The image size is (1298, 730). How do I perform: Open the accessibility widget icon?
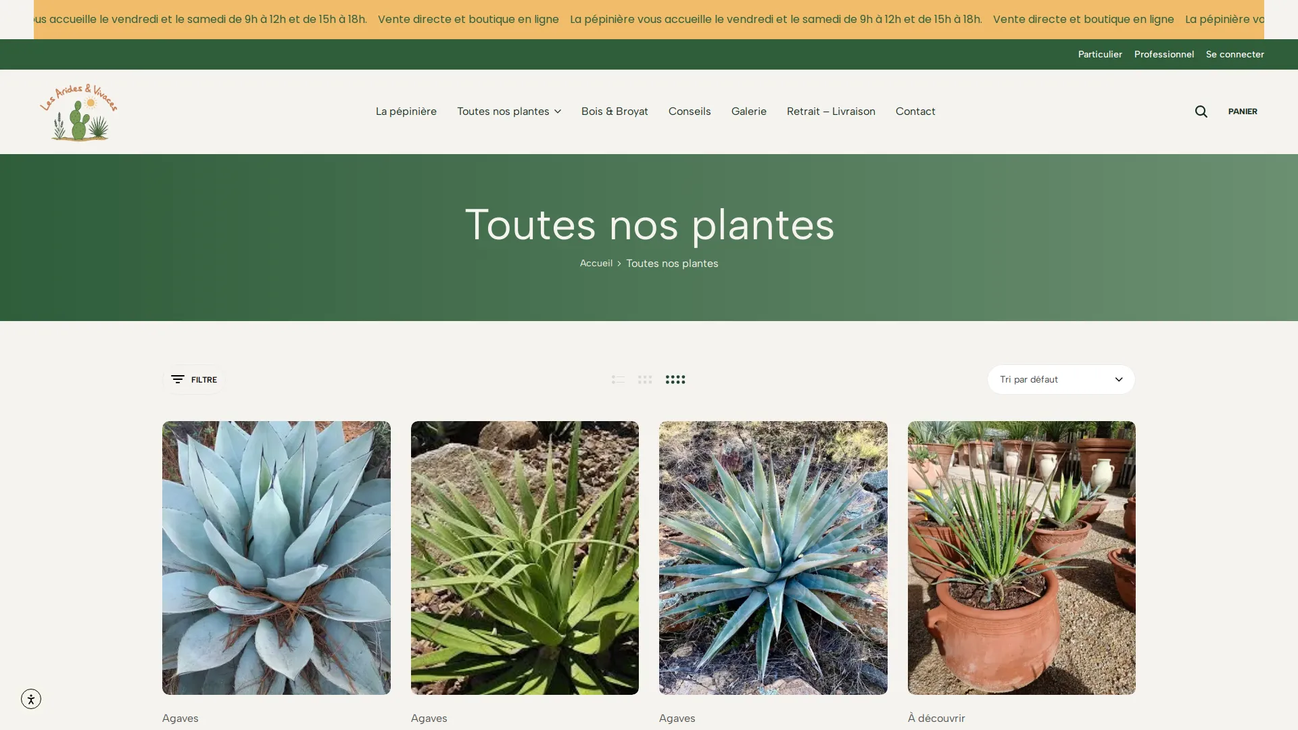31,698
